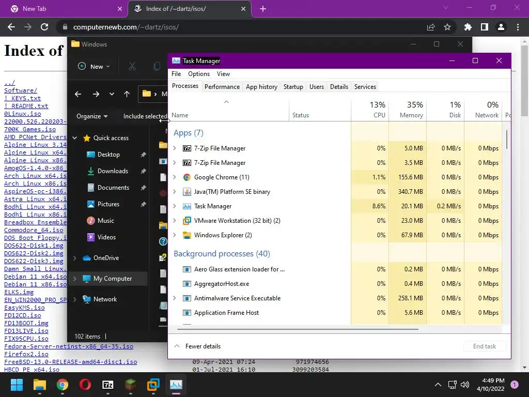Screen dimensions: 529x397
Task: Open Chrome's side panel icon
Action: pyautogui.click(x=485, y=27)
